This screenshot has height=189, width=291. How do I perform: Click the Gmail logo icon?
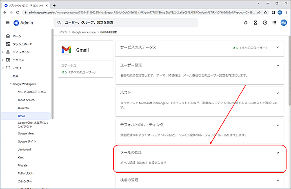click(x=66, y=50)
